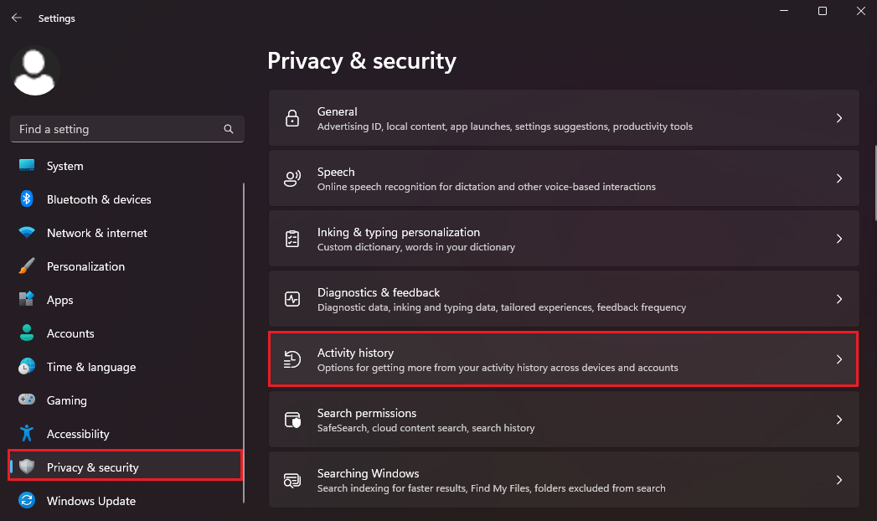The image size is (877, 521).
Task: Expand Diagnostics & feedback chevron
Action: (839, 299)
